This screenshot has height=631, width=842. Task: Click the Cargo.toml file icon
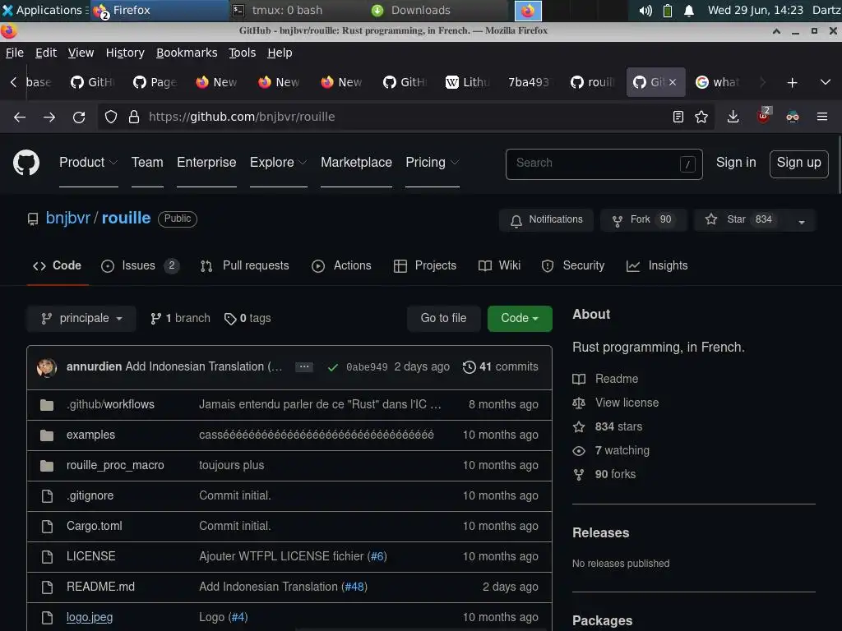pyautogui.click(x=47, y=527)
